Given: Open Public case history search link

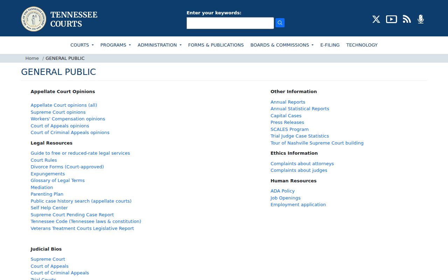Looking at the screenshot, I should click(x=81, y=201).
